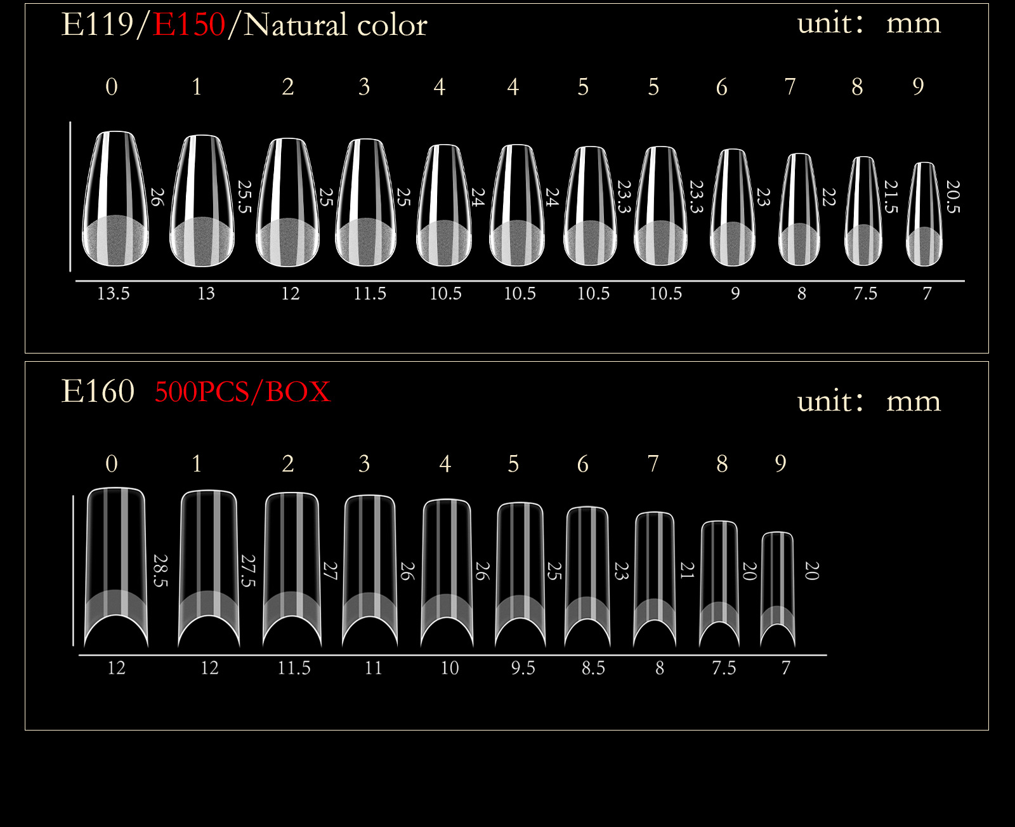
Task: Click the "10" width value in the E160 chart
Action: [450, 668]
